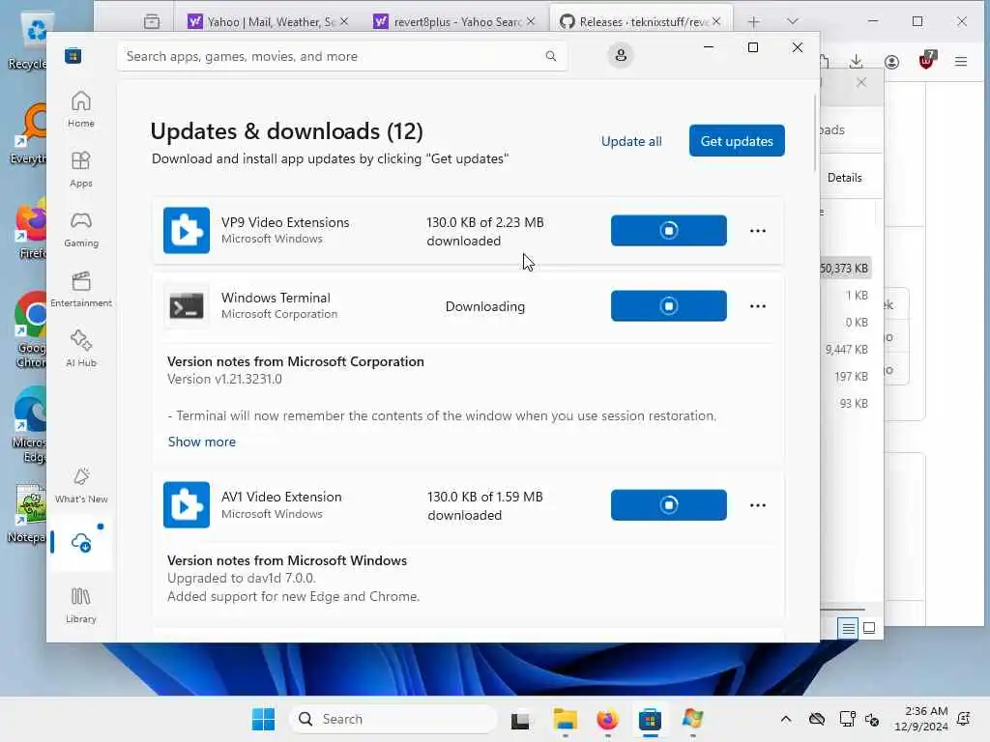Click the Microsoft Store logo icon
The image size is (990, 742).
(73, 56)
